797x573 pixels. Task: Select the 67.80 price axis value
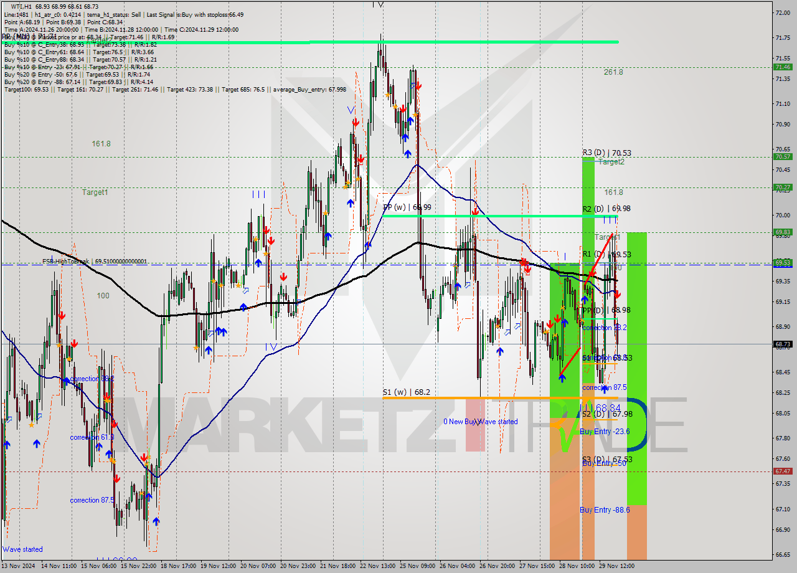(783, 438)
